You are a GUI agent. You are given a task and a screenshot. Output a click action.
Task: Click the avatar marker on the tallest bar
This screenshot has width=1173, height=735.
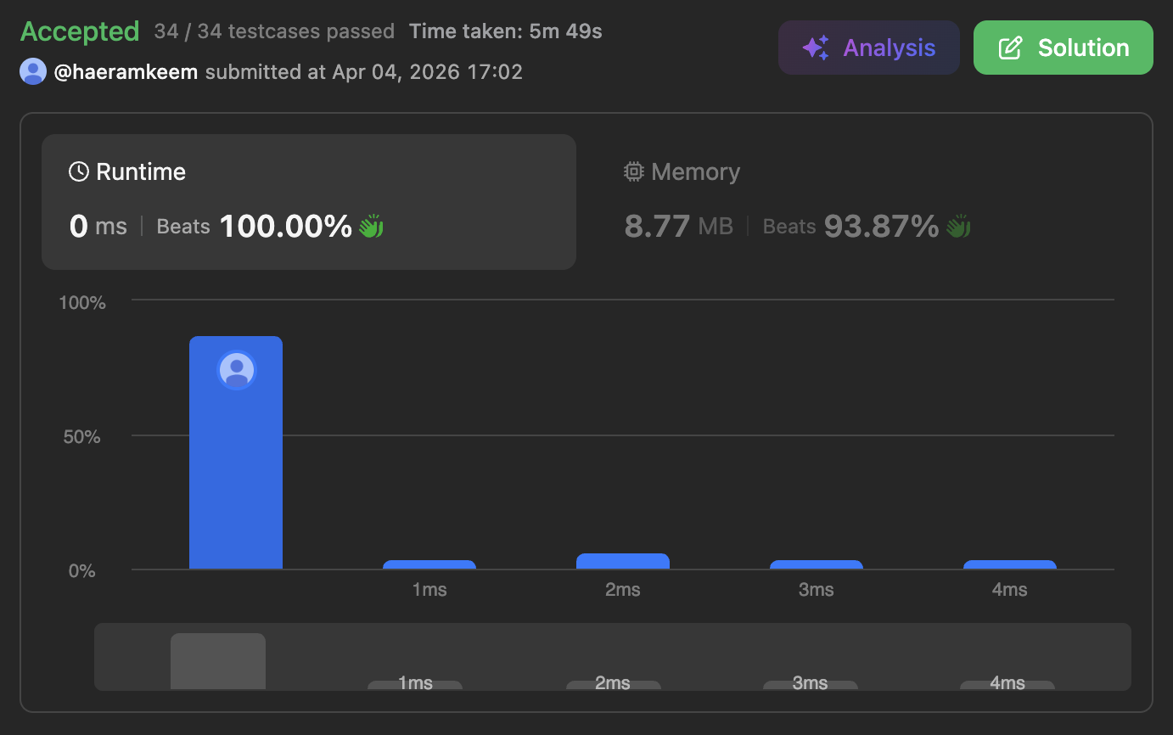tap(237, 371)
